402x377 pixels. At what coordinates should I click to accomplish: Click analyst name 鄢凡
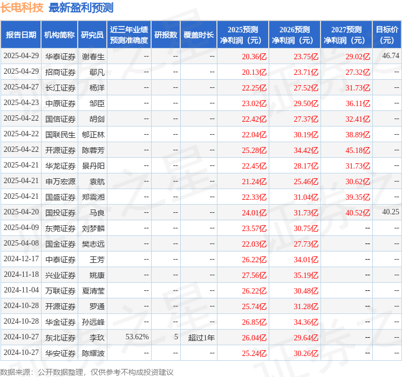(97, 72)
